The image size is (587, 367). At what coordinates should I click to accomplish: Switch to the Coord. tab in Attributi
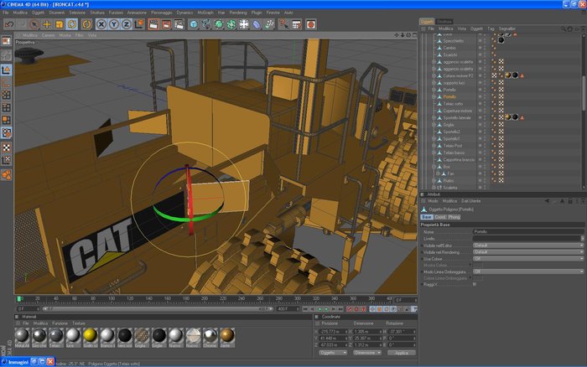coord(440,217)
